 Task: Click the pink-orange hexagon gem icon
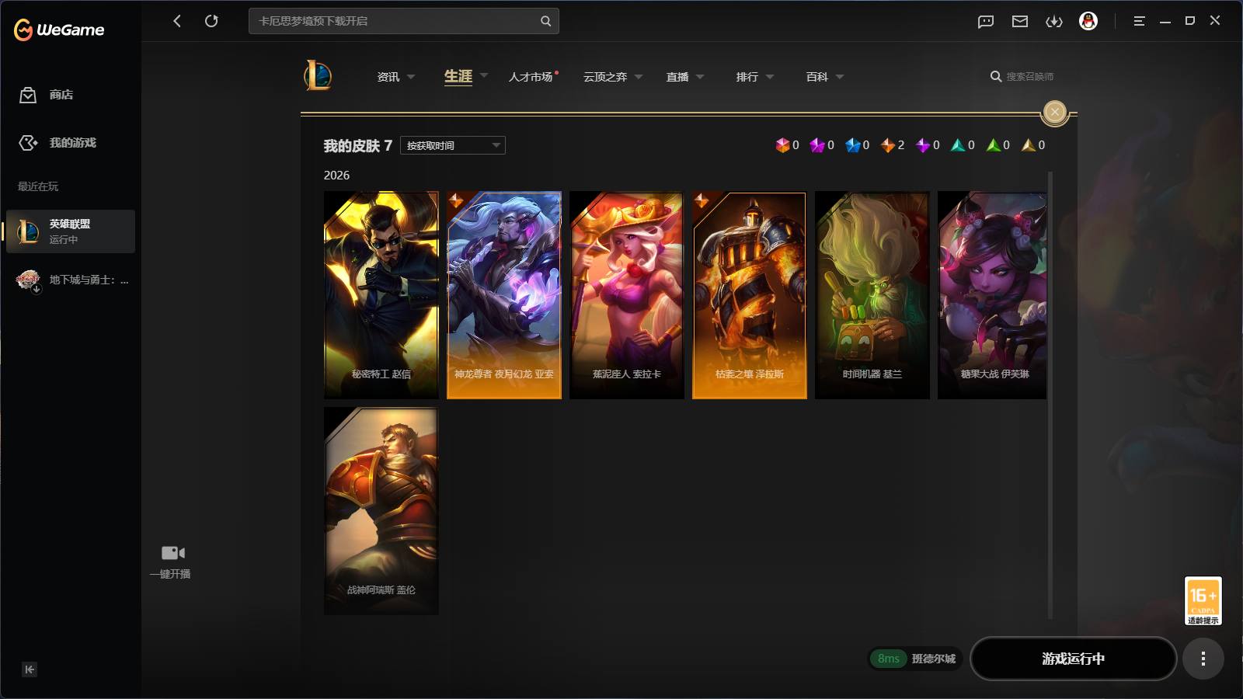click(782, 145)
